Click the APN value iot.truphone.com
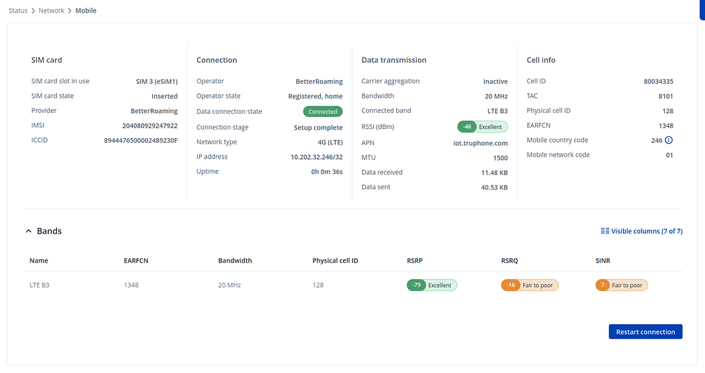This screenshot has height=373, width=705. [x=480, y=143]
